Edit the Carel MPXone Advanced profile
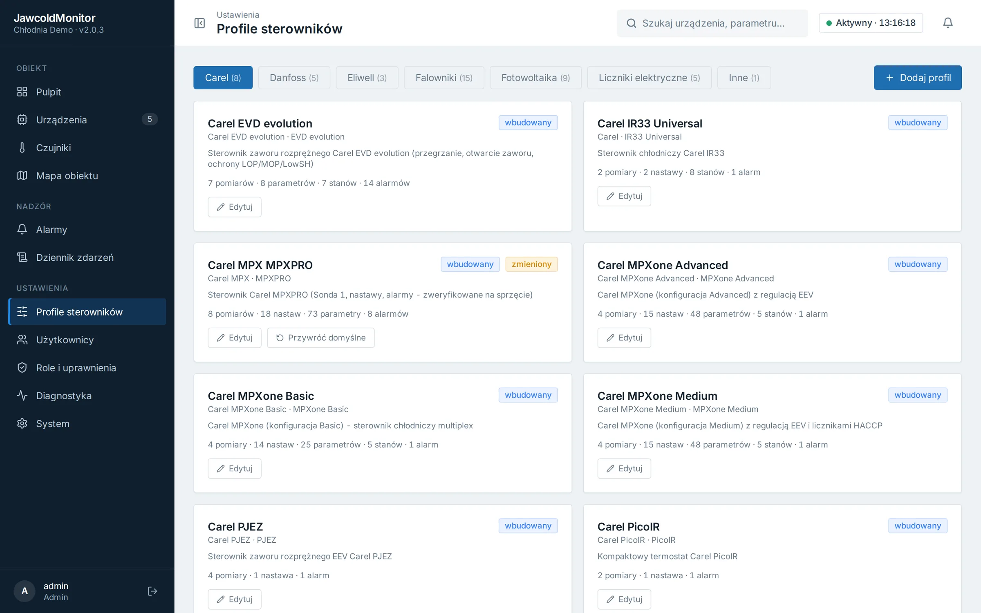This screenshot has height=613, width=981. click(x=624, y=338)
